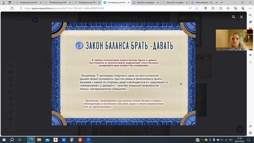Switch input language 'РУС' in tray

(231, 140)
